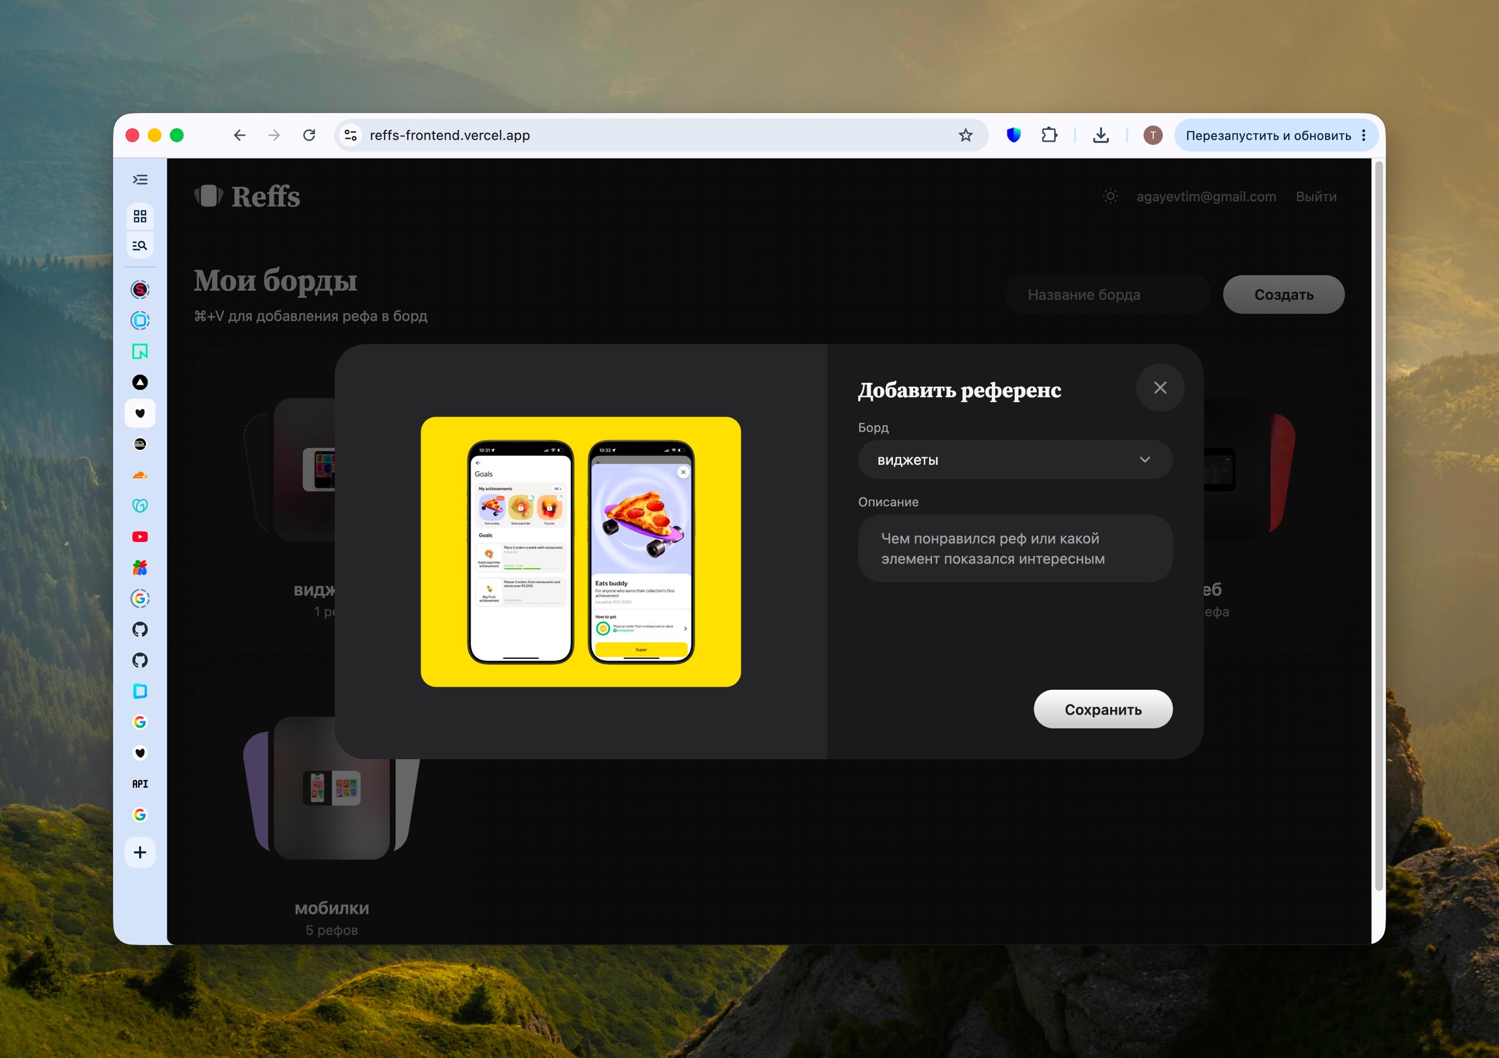The height and width of the screenshot is (1058, 1499).
Task: Switch to the API tab
Action: pos(140,784)
